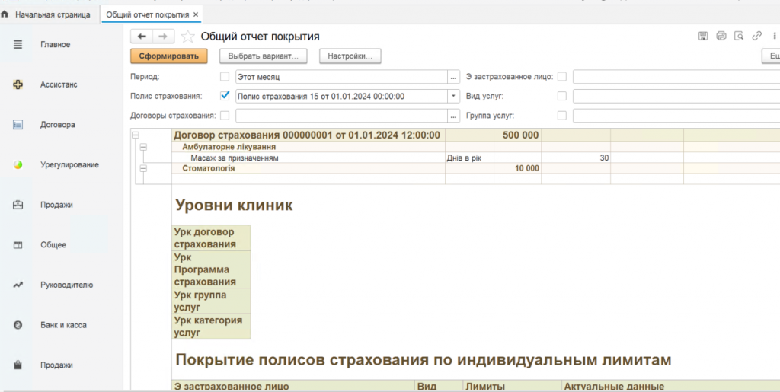The image size is (780, 392).
Task: Add report to favorites with star icon
Action: tap(187, 37)
